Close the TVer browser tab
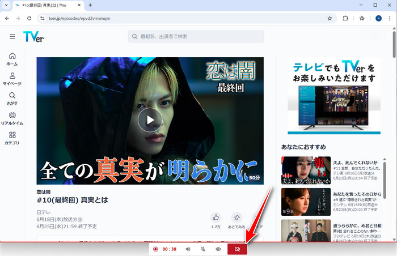397x256 pixels. click(79, 5)
